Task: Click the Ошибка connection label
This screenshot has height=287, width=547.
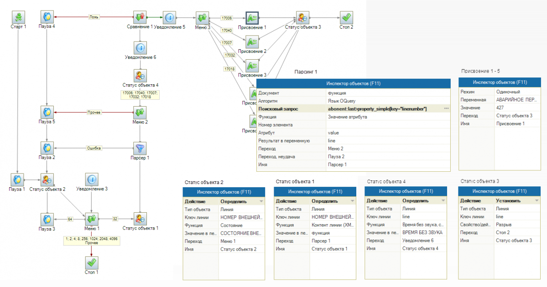Action: [x=94, y=148]
